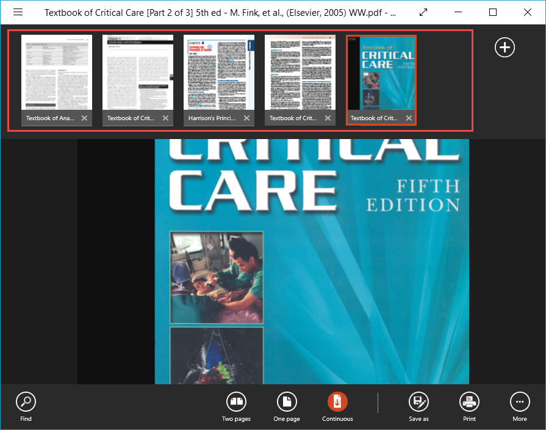This screenshot has height=430, width=546.
Task: Close the PDF reader window
Action: pyautogui.click(x=528, y=13)
